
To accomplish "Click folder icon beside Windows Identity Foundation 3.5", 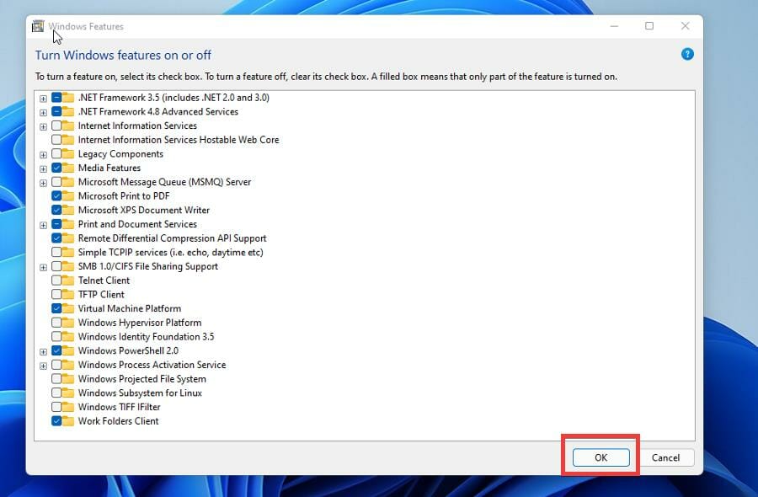I will point(68,336).
